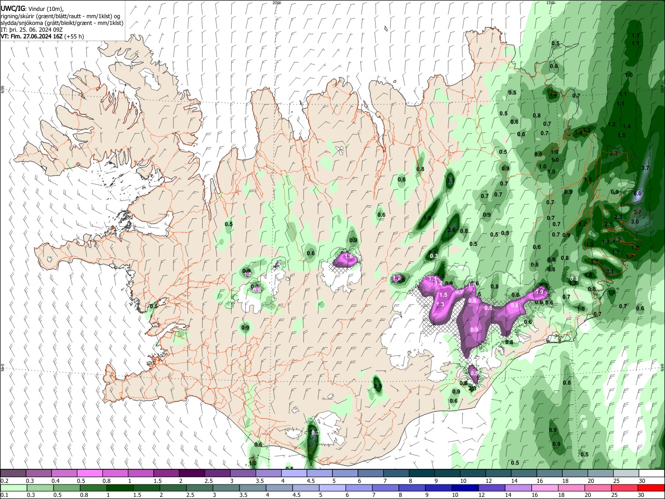Select the lilac swatch labelled 14 in lower row
The width and height of the screenshot is (665, 499).
click(517, 488)
